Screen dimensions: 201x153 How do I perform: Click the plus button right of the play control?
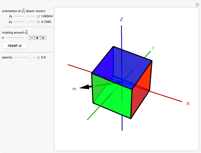click(x=43, y=38)
